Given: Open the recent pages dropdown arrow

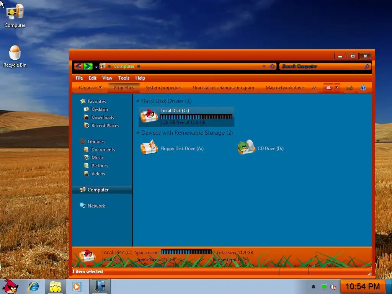Looking at the screenshot, I should [96, 67].
